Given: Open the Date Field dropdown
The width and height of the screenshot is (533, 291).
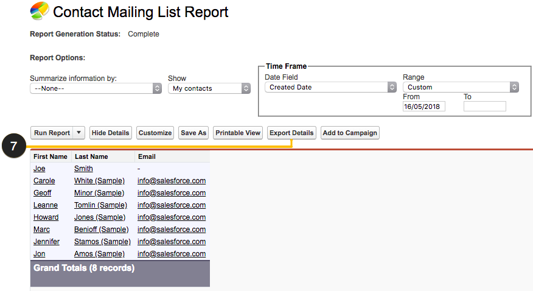Looking at the screenshot, I should 331,87.
